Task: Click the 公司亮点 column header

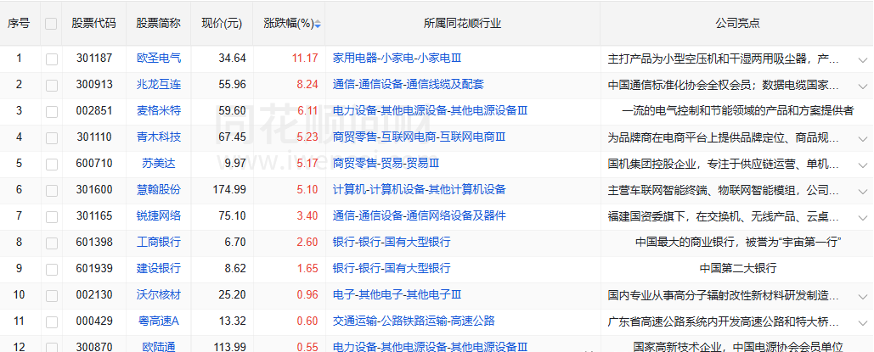Action: click(x=737, y=24)
